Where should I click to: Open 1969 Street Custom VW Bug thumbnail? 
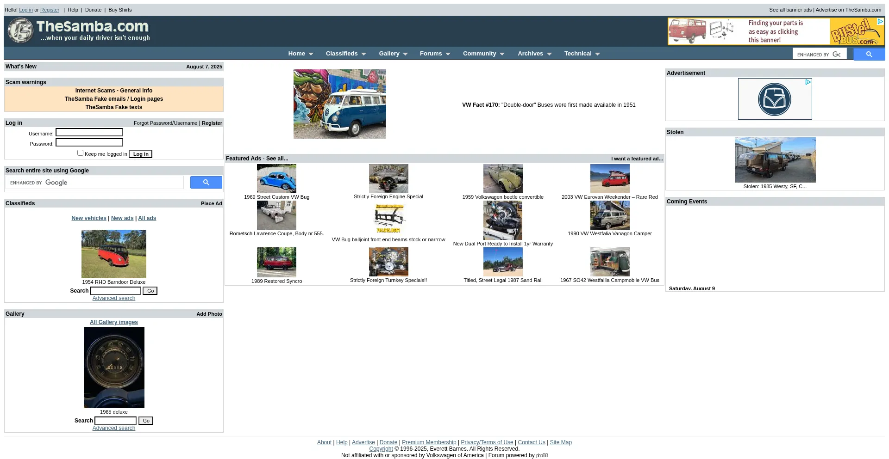(276, 178)
